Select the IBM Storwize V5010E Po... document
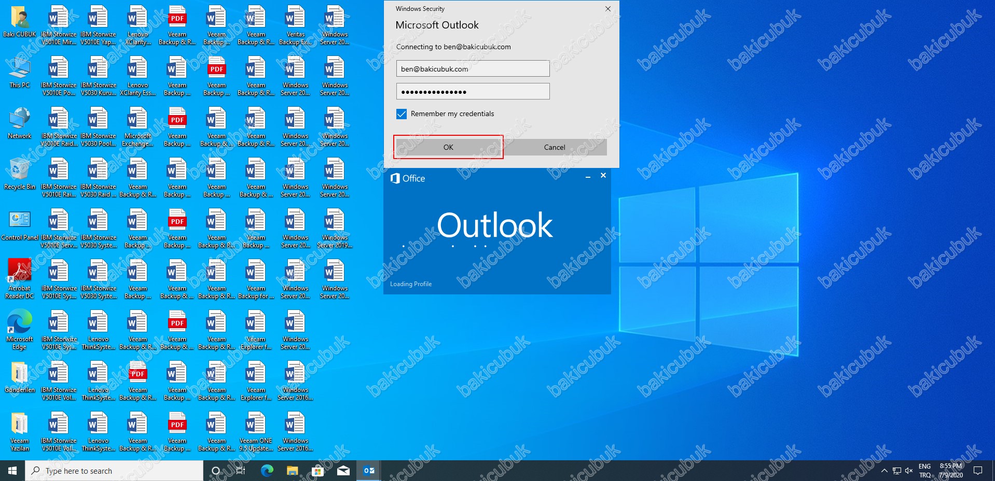 point(59,77)
